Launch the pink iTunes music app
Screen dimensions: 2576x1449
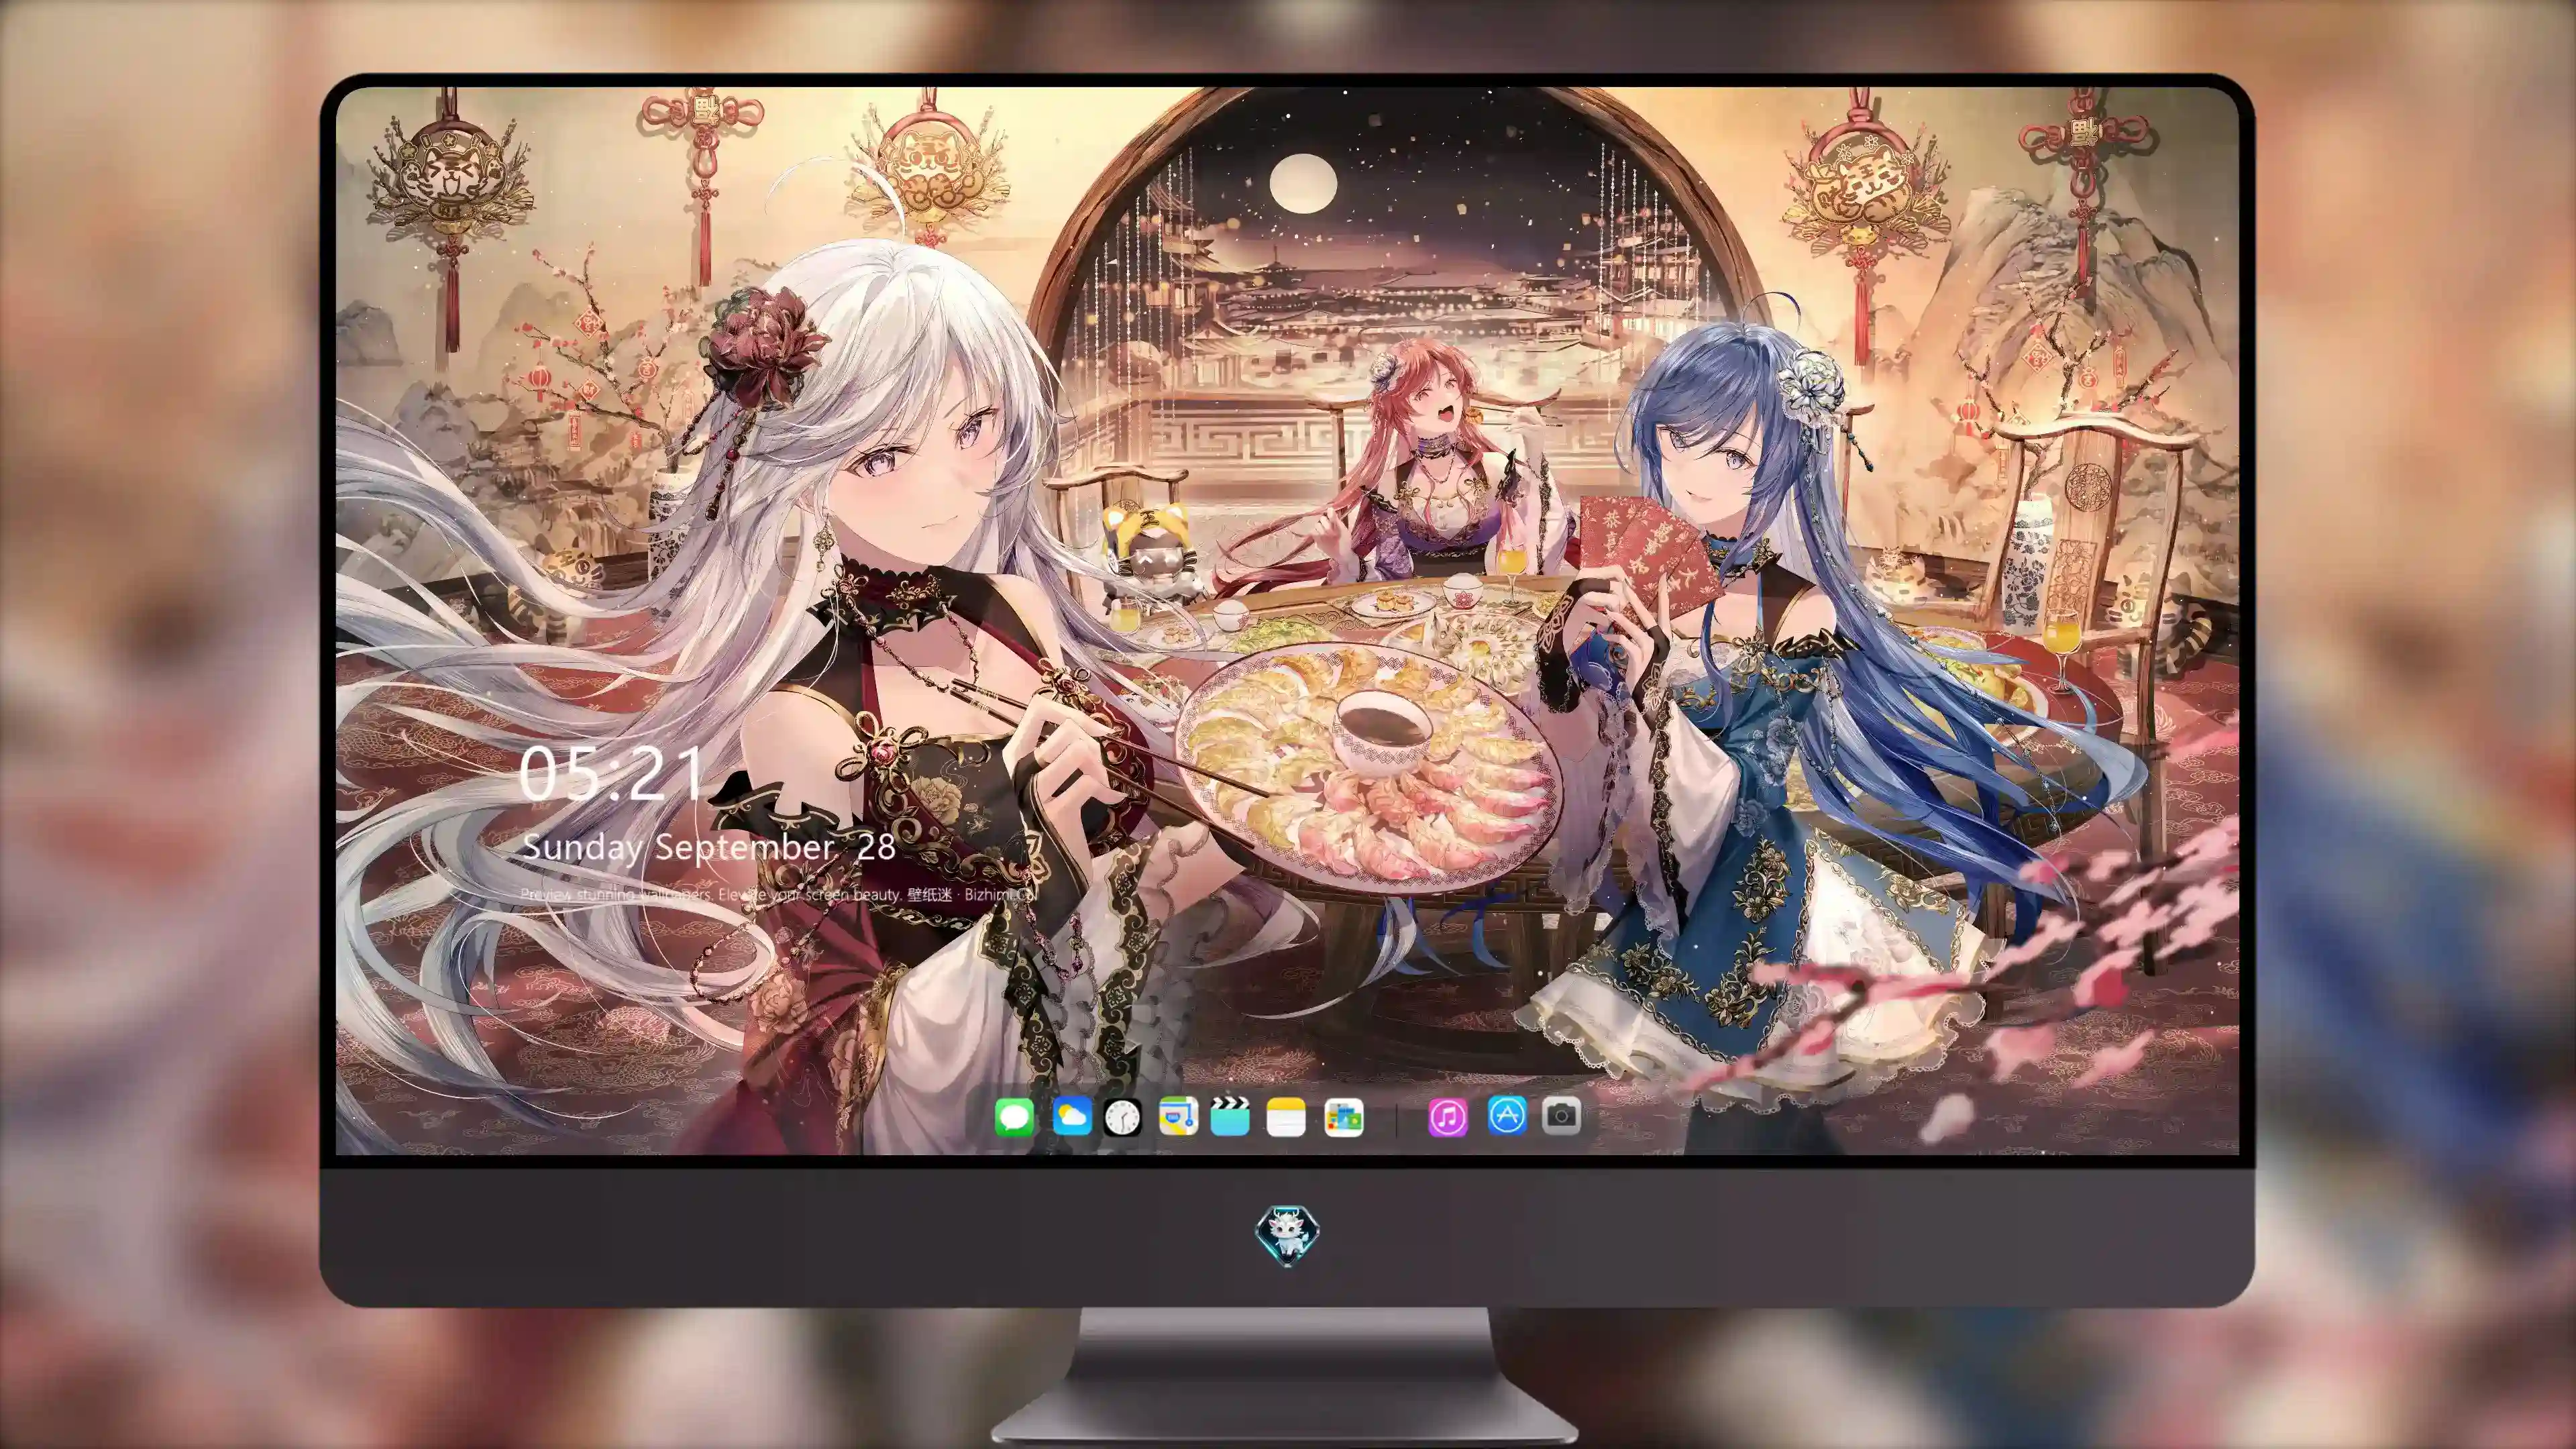[1448, 1117]
